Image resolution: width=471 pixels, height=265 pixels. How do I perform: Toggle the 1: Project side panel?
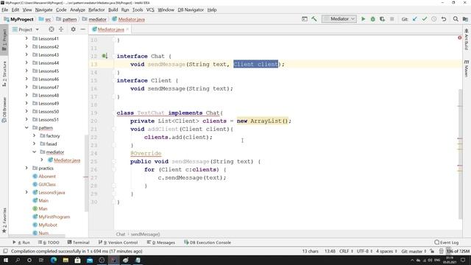[4, 40]
